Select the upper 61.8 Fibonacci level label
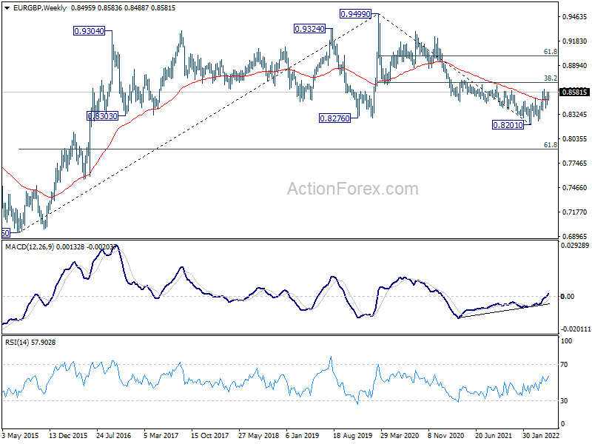This screenshot has width=592, height=444. (x=550, y=52)
